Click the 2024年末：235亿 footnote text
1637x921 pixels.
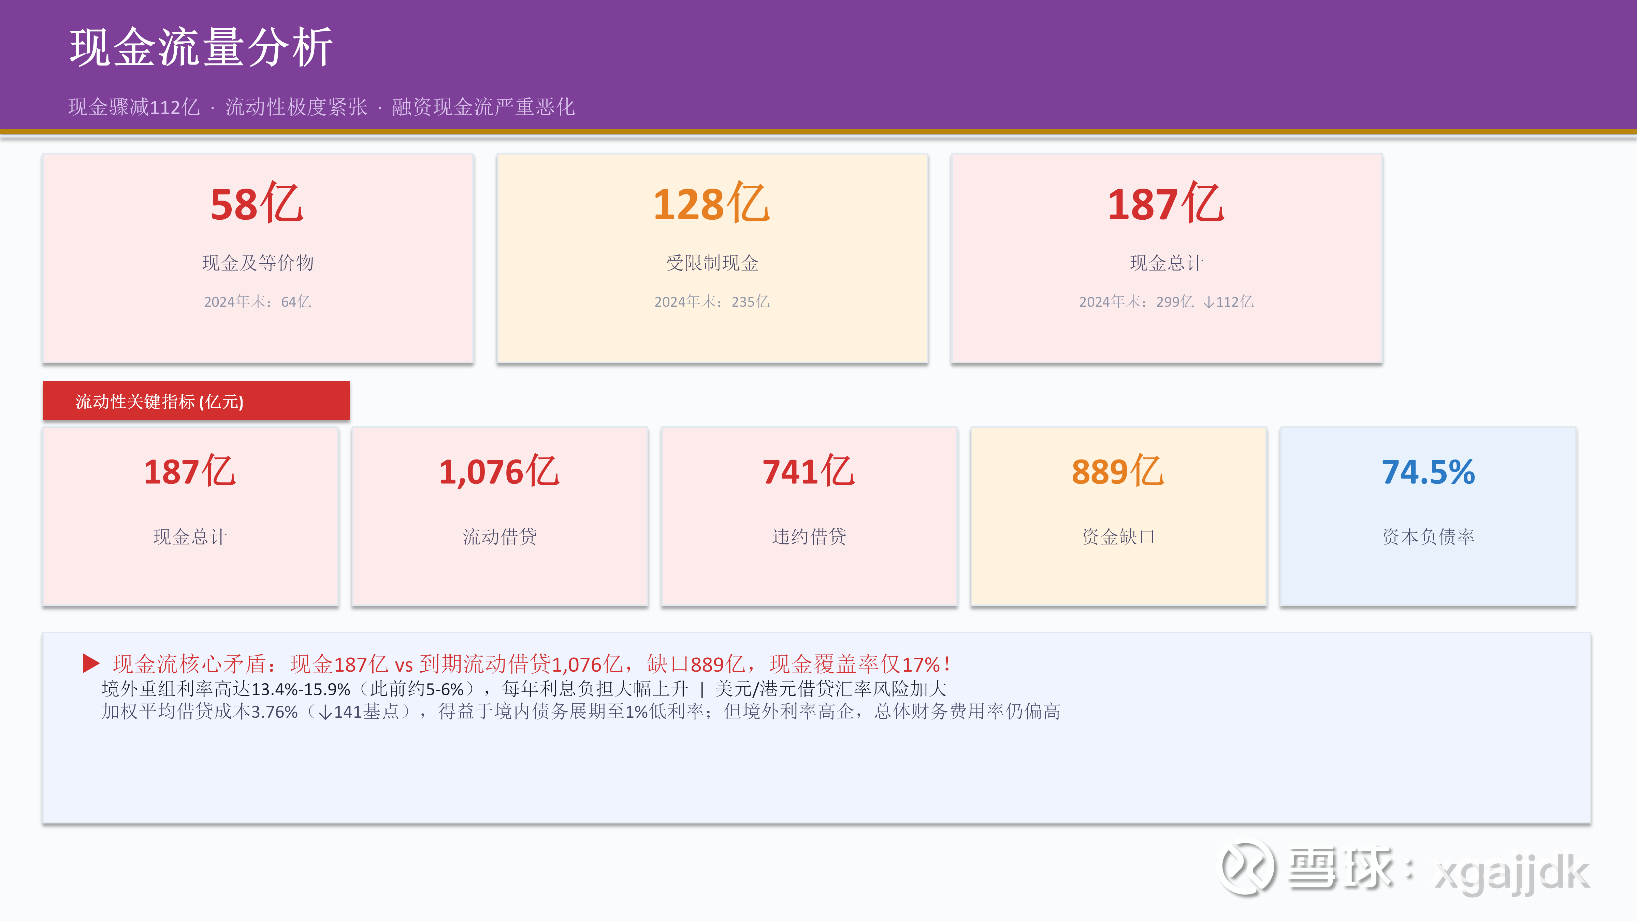(712, 302)
